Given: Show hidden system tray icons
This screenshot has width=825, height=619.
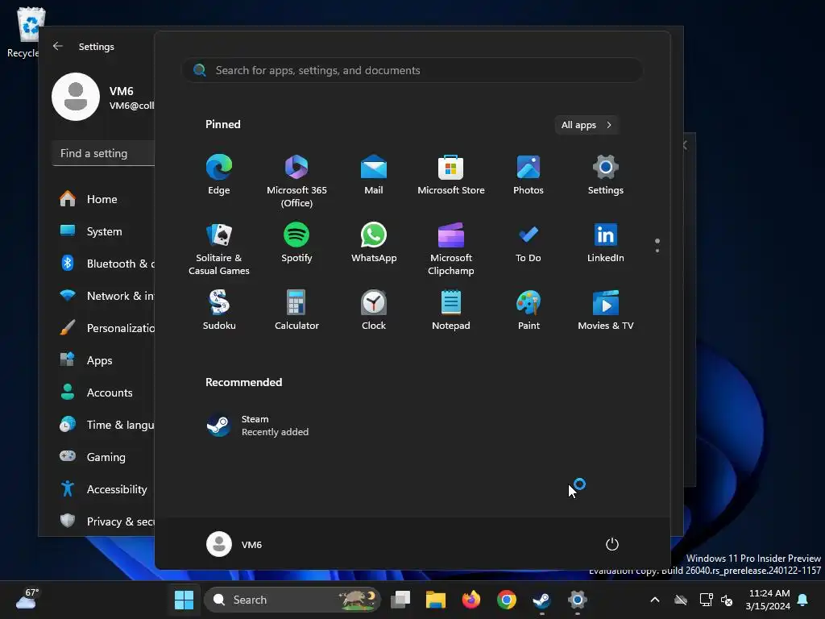Looking at the screenshot, I should (655, 600).
